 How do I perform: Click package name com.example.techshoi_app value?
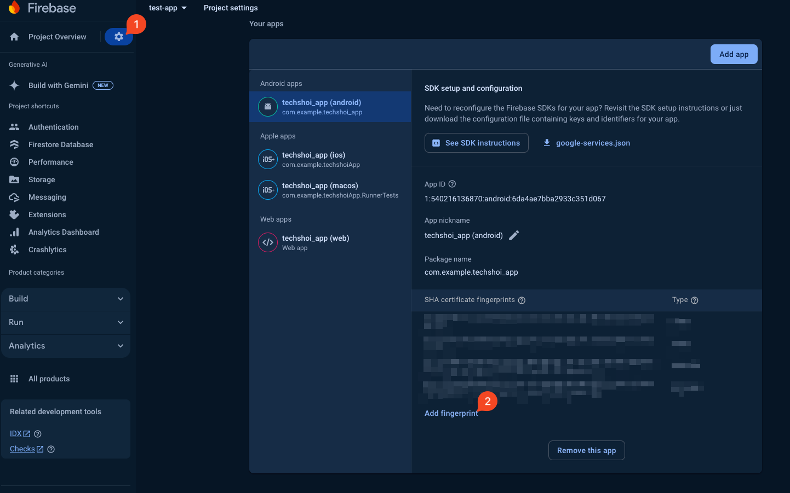click(x=471, y=272)
